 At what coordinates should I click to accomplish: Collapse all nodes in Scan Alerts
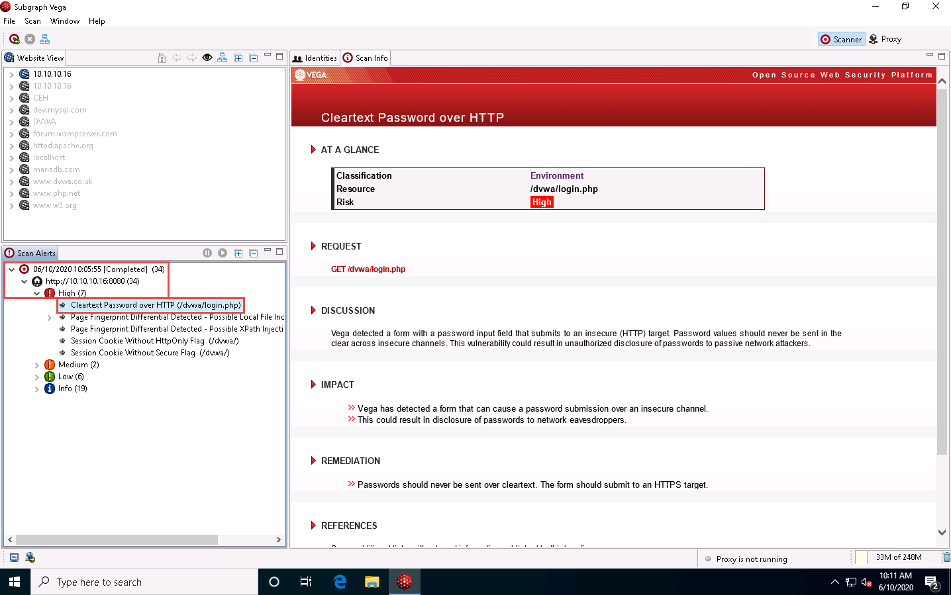point(254,253)
